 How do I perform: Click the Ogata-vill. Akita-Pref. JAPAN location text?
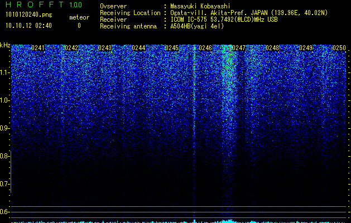(x=249, y=13)
